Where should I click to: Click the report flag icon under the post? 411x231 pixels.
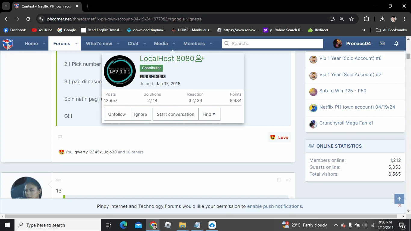coord(60,137)
